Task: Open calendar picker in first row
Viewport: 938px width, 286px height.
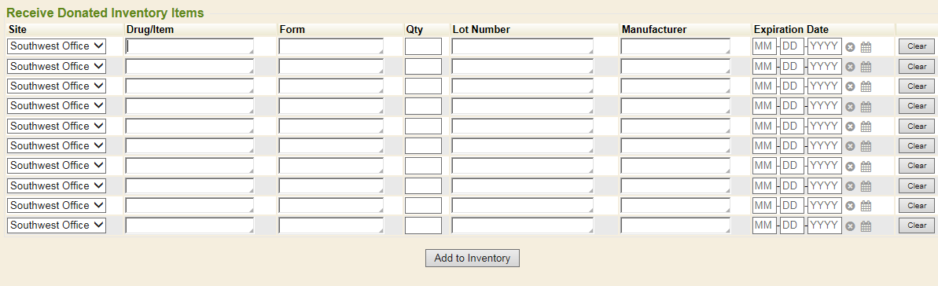Action: [x=866, y=46]
